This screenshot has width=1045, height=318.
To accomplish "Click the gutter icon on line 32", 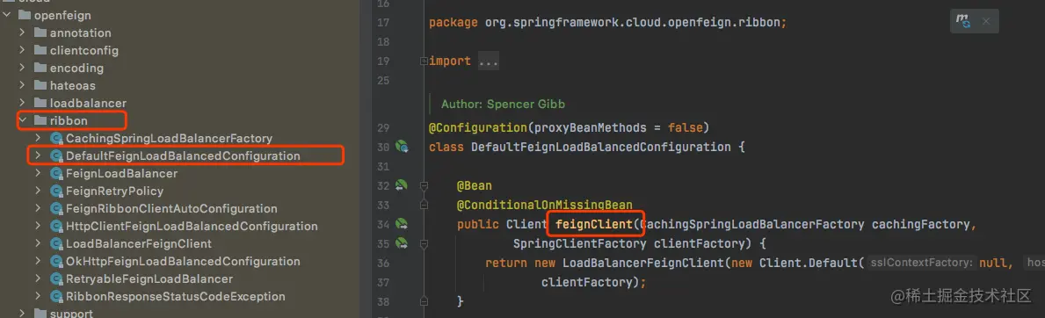I will coord(401,184).
